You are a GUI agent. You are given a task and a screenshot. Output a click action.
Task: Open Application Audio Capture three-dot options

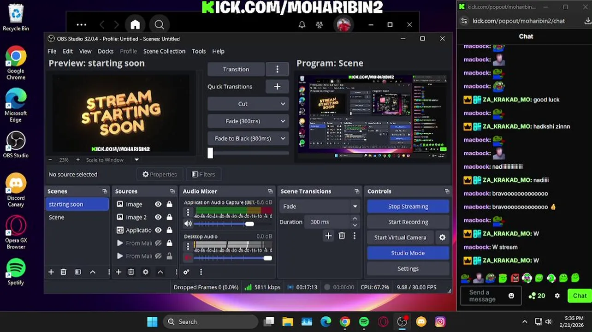(188, 213)
